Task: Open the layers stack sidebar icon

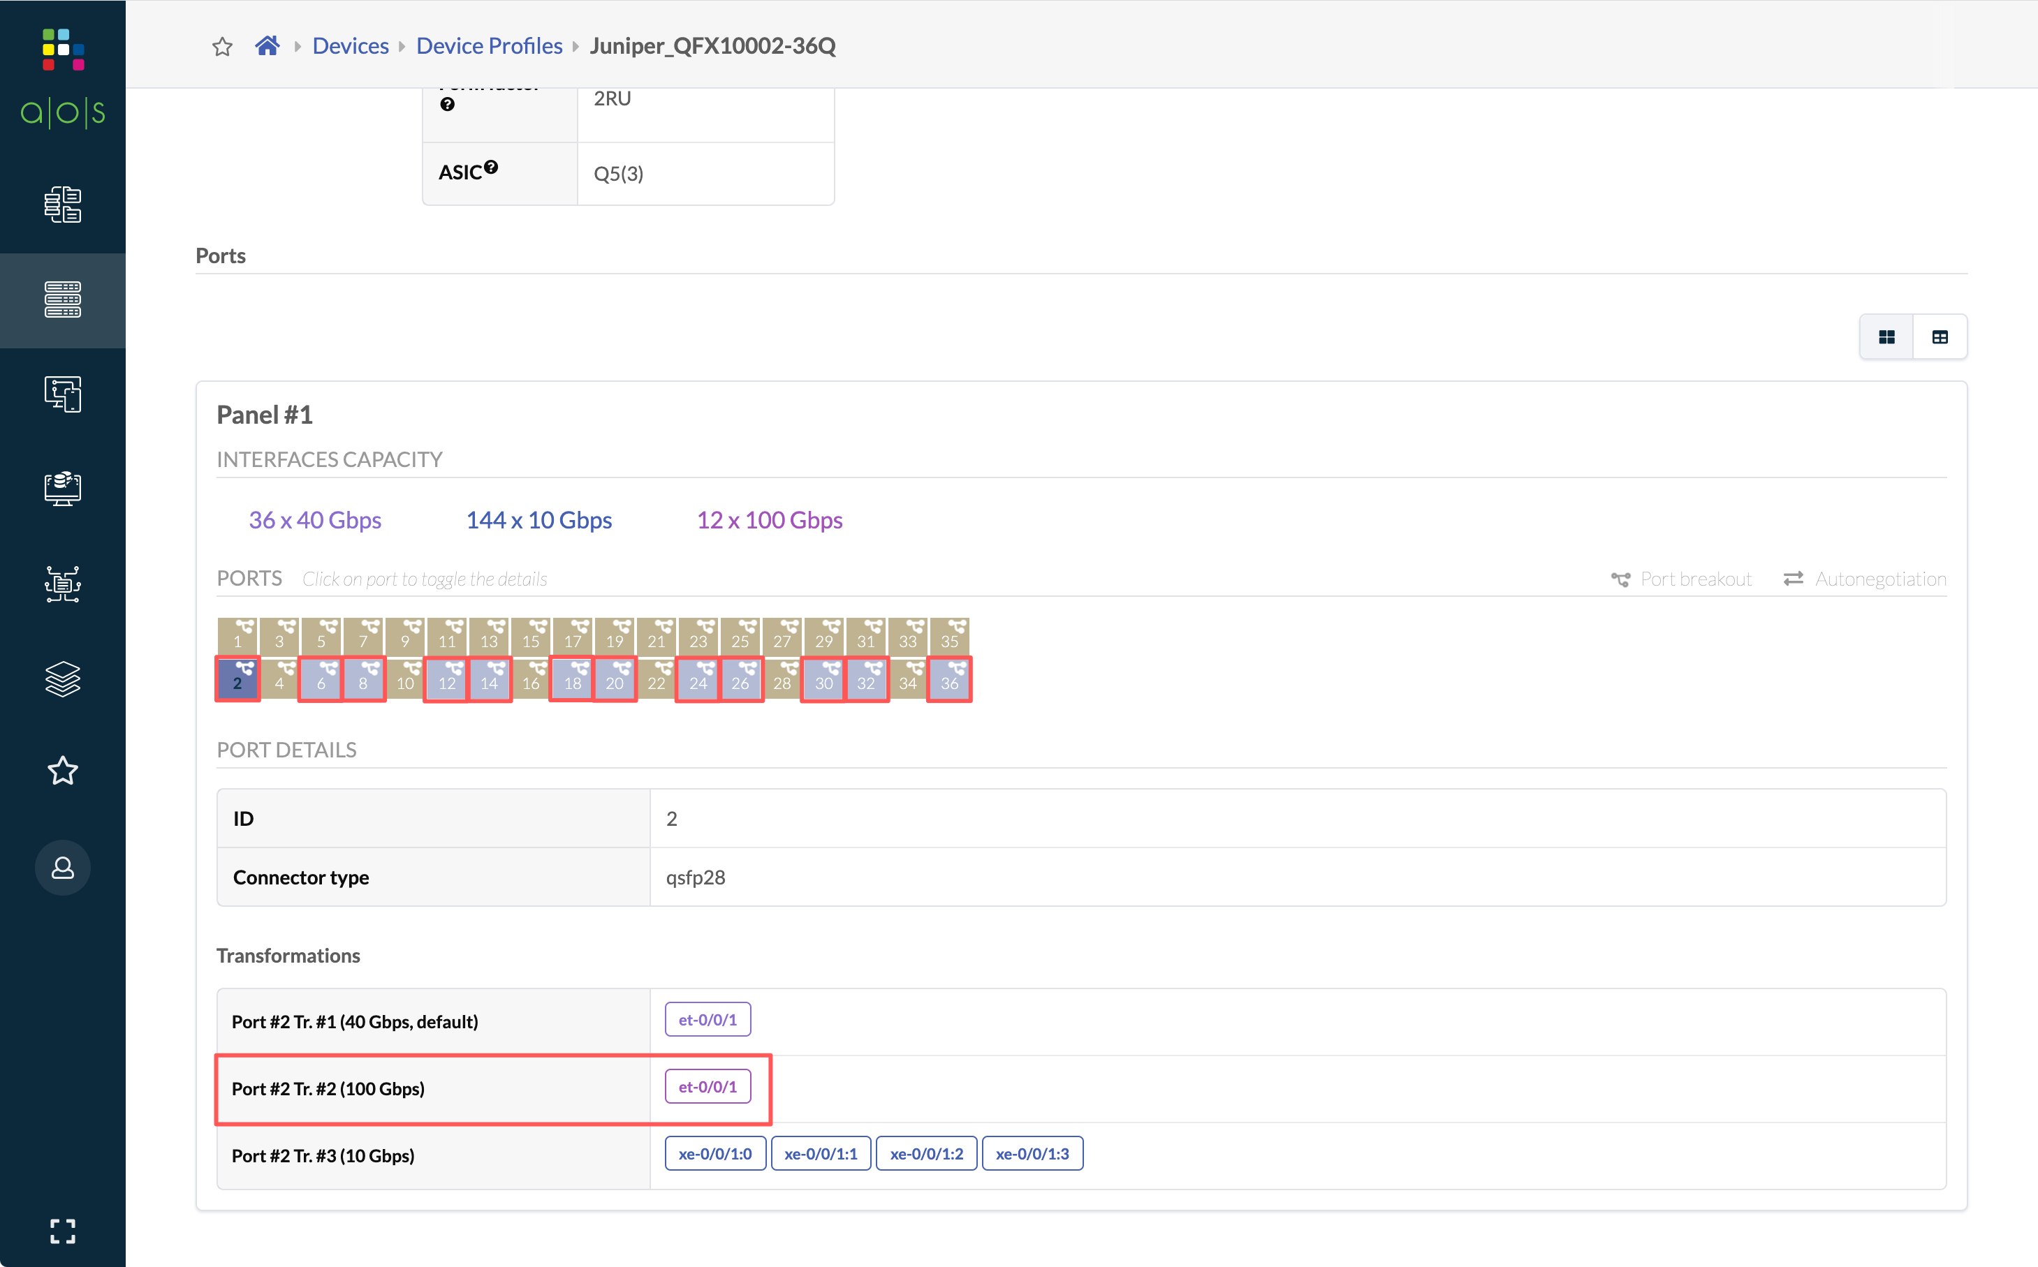Action: tap(63, 679)
